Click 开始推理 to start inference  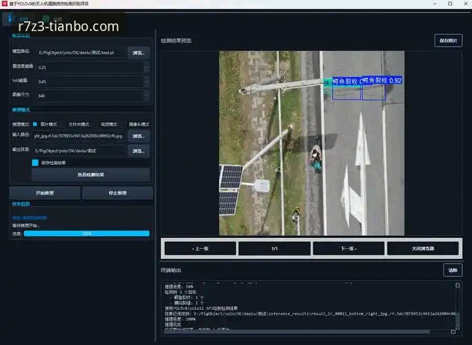click(x=45, y=193)
